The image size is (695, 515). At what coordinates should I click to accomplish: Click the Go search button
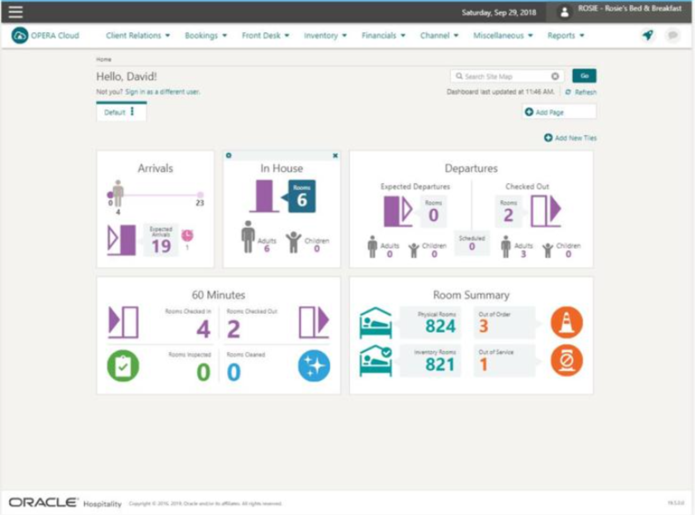pyautogui.click(x=584, y=76)
